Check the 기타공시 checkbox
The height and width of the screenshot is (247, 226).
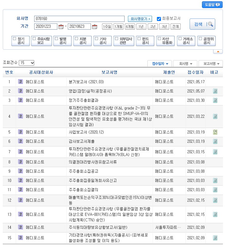(x=97, y=39)
